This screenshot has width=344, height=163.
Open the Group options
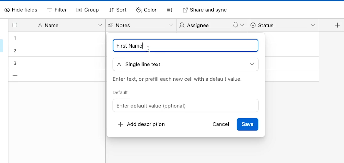pos(88,10)
